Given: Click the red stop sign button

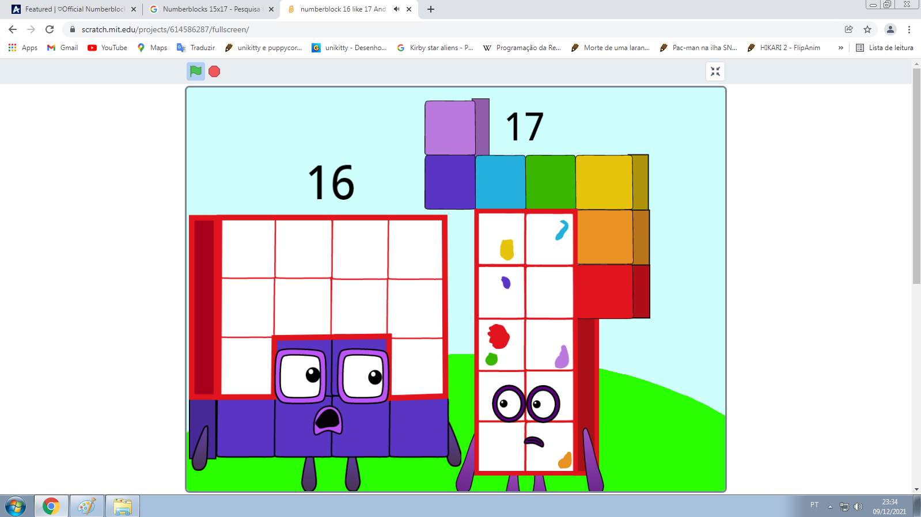Looking at the screenshot, I should click(214, 71).
